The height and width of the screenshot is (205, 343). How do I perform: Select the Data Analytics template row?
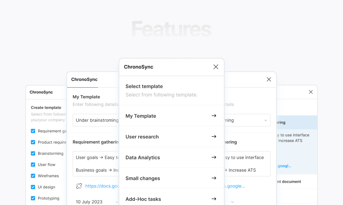pyautogui.click(x=171, y=157)
